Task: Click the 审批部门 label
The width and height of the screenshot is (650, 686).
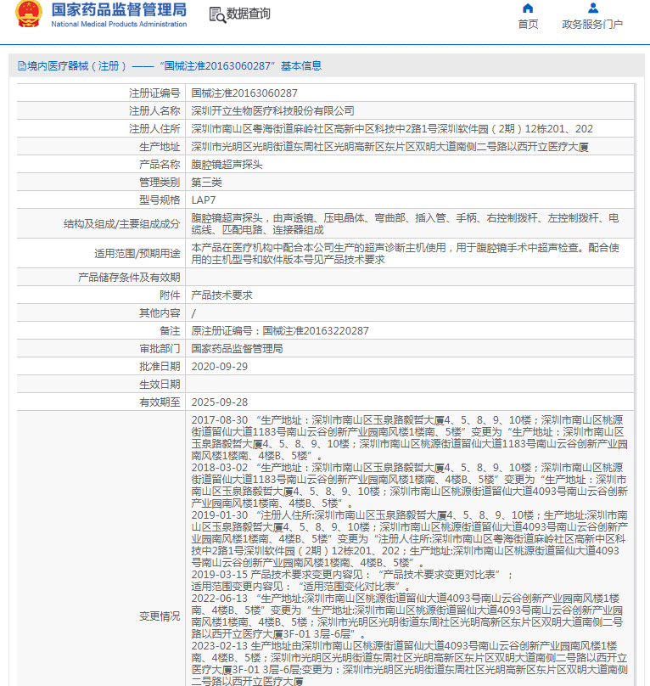Action: (160, 349)
